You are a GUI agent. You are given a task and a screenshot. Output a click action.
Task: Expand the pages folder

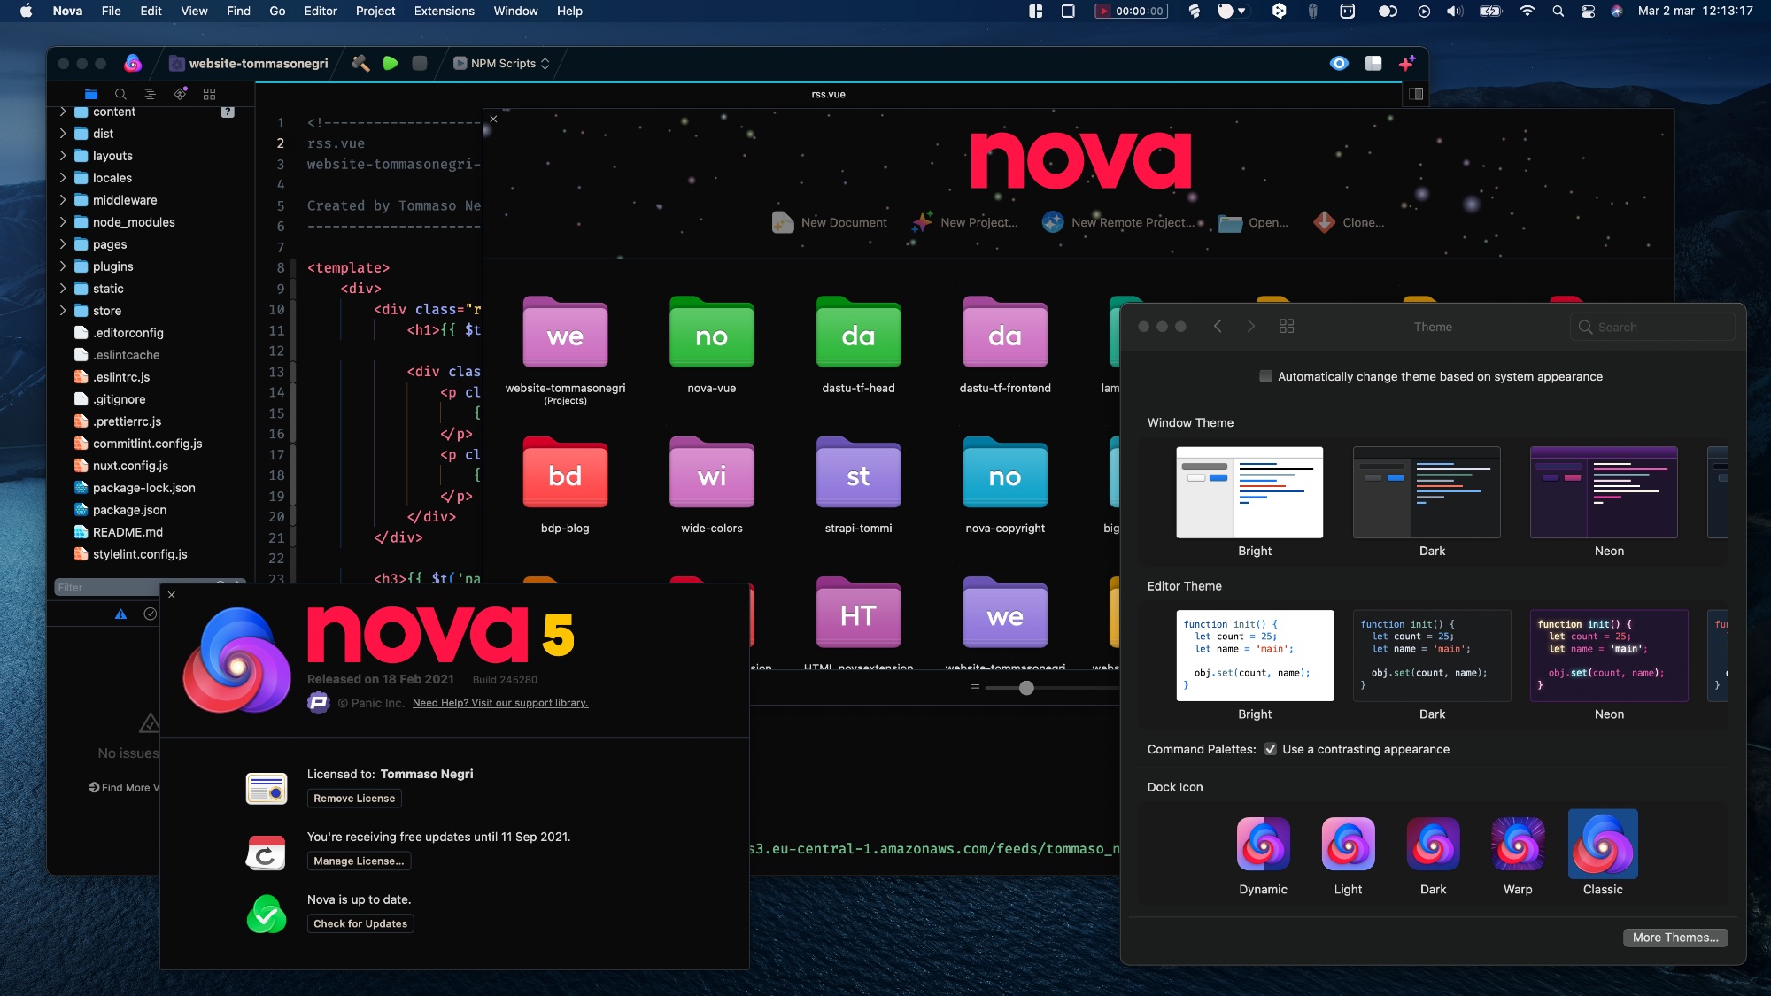point(63,244)
